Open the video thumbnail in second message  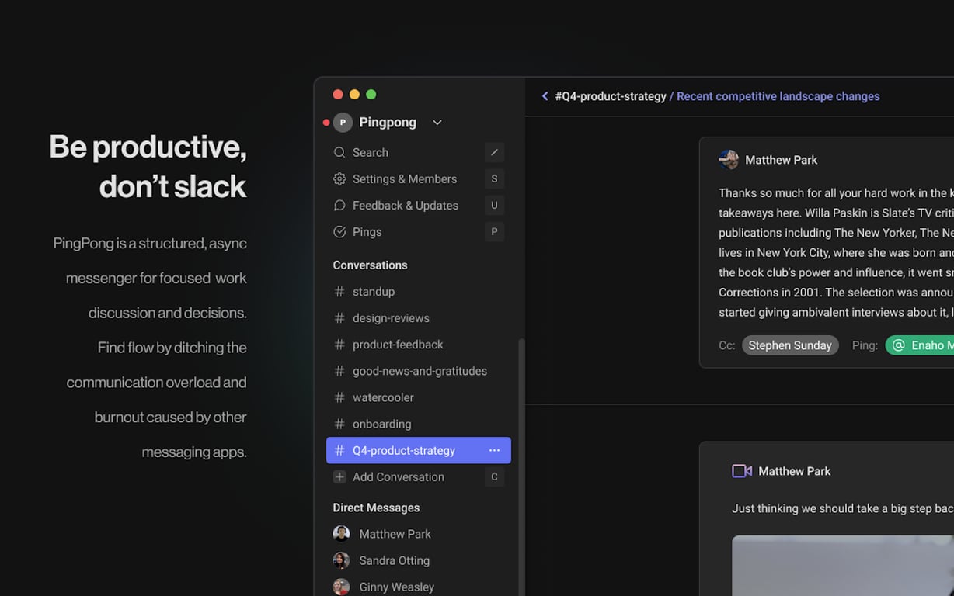click(843, 566)
